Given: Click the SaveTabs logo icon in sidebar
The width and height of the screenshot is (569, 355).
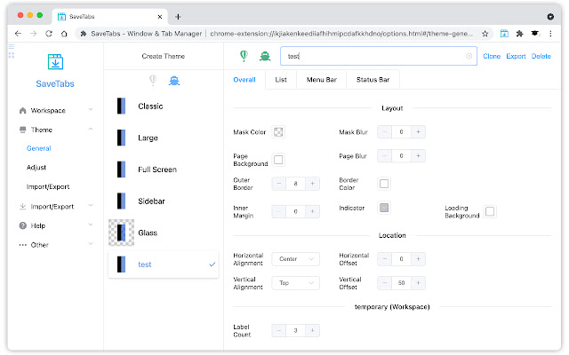Looking at the screenshot, I should [x=55, y=61].
